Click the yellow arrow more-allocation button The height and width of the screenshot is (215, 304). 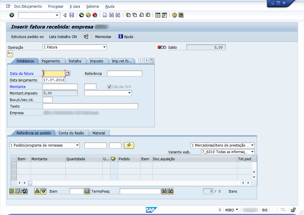(129, 145)
